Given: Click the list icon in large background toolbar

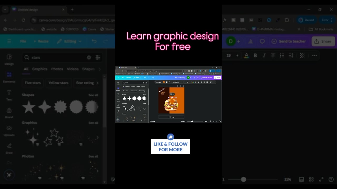Looking at the screenshot, I should [282, 55].
